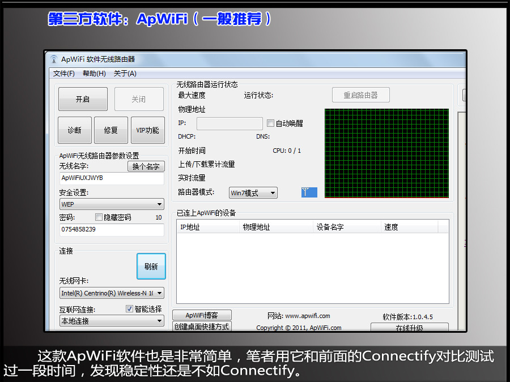Click the ApWiFi antenna icon in title bar

point(54,59)
